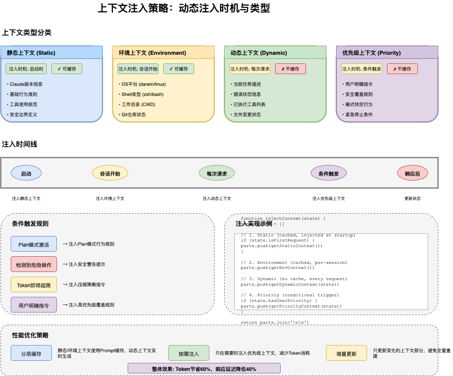Screen dimensions: 453x376
Task: Click the 静态上下文 (Static) card header
Action: (x=51, y=52)
